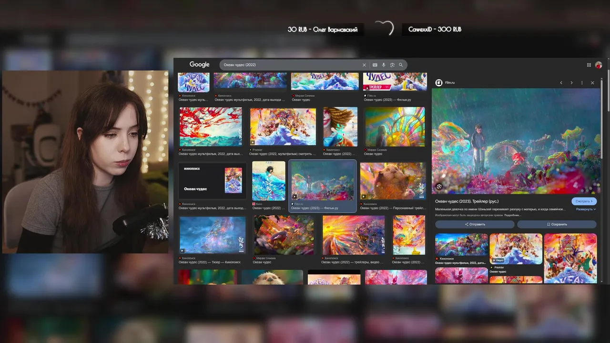Viewport: 610px width, 343px height.
Task: Click donation text CawexxID - 300 RUB
Action: (x=435, y=30)
